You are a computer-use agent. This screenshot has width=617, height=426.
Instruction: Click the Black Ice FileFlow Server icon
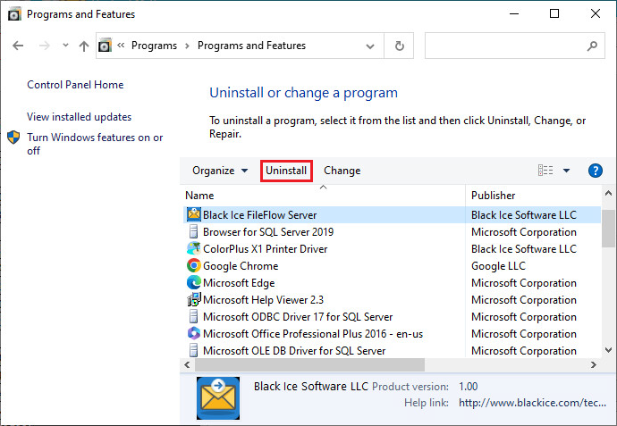click(194, 214)
